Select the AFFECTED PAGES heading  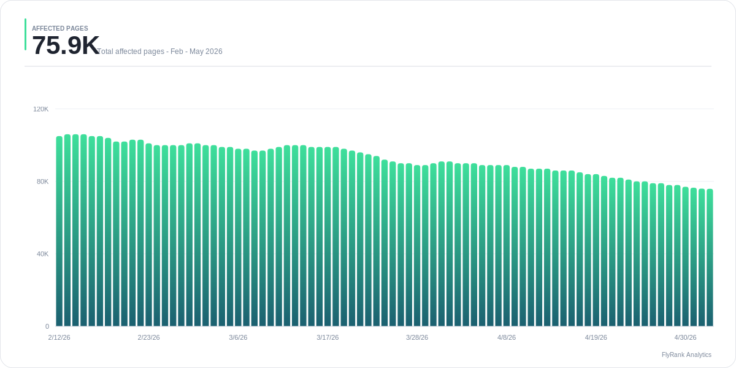pos(60,28)
